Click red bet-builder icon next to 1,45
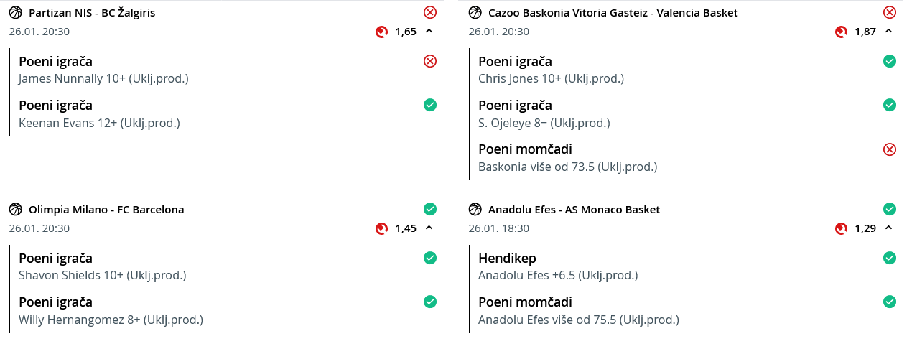The image size is (912, 349). tap(382, 228)
